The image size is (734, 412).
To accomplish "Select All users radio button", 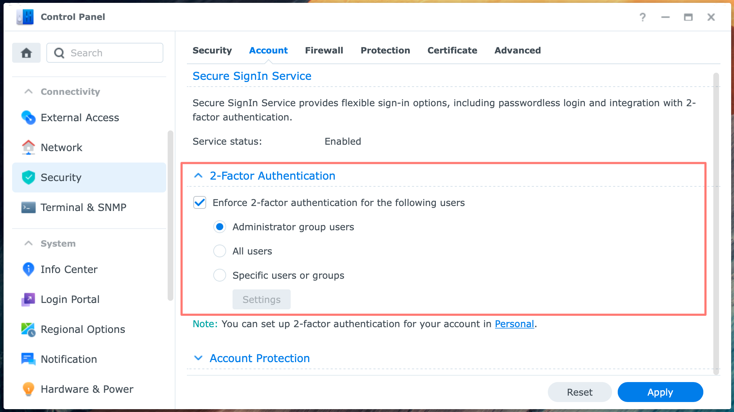I will pos(219,251).
